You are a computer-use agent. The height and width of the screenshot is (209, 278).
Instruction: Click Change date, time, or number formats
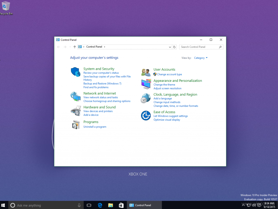[x=176, y=106]
